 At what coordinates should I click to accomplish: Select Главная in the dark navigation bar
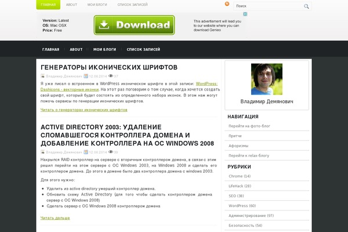[51, 49]
